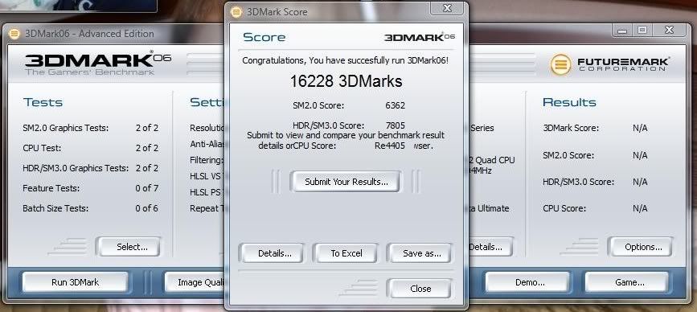The image size is (697, 312).
Task: Export the score with To Excel
Action: point(346,253)
